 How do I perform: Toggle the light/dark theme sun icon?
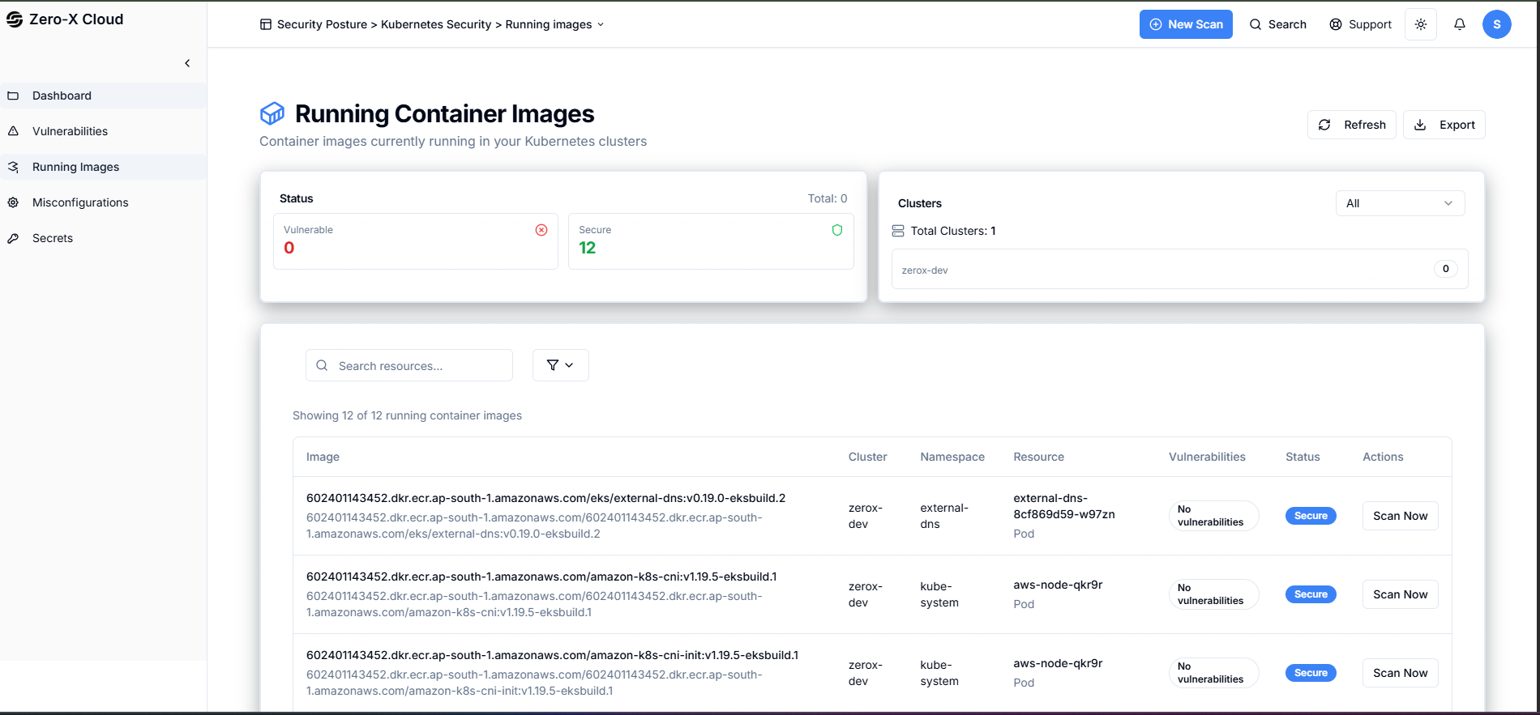[1421, 24]
